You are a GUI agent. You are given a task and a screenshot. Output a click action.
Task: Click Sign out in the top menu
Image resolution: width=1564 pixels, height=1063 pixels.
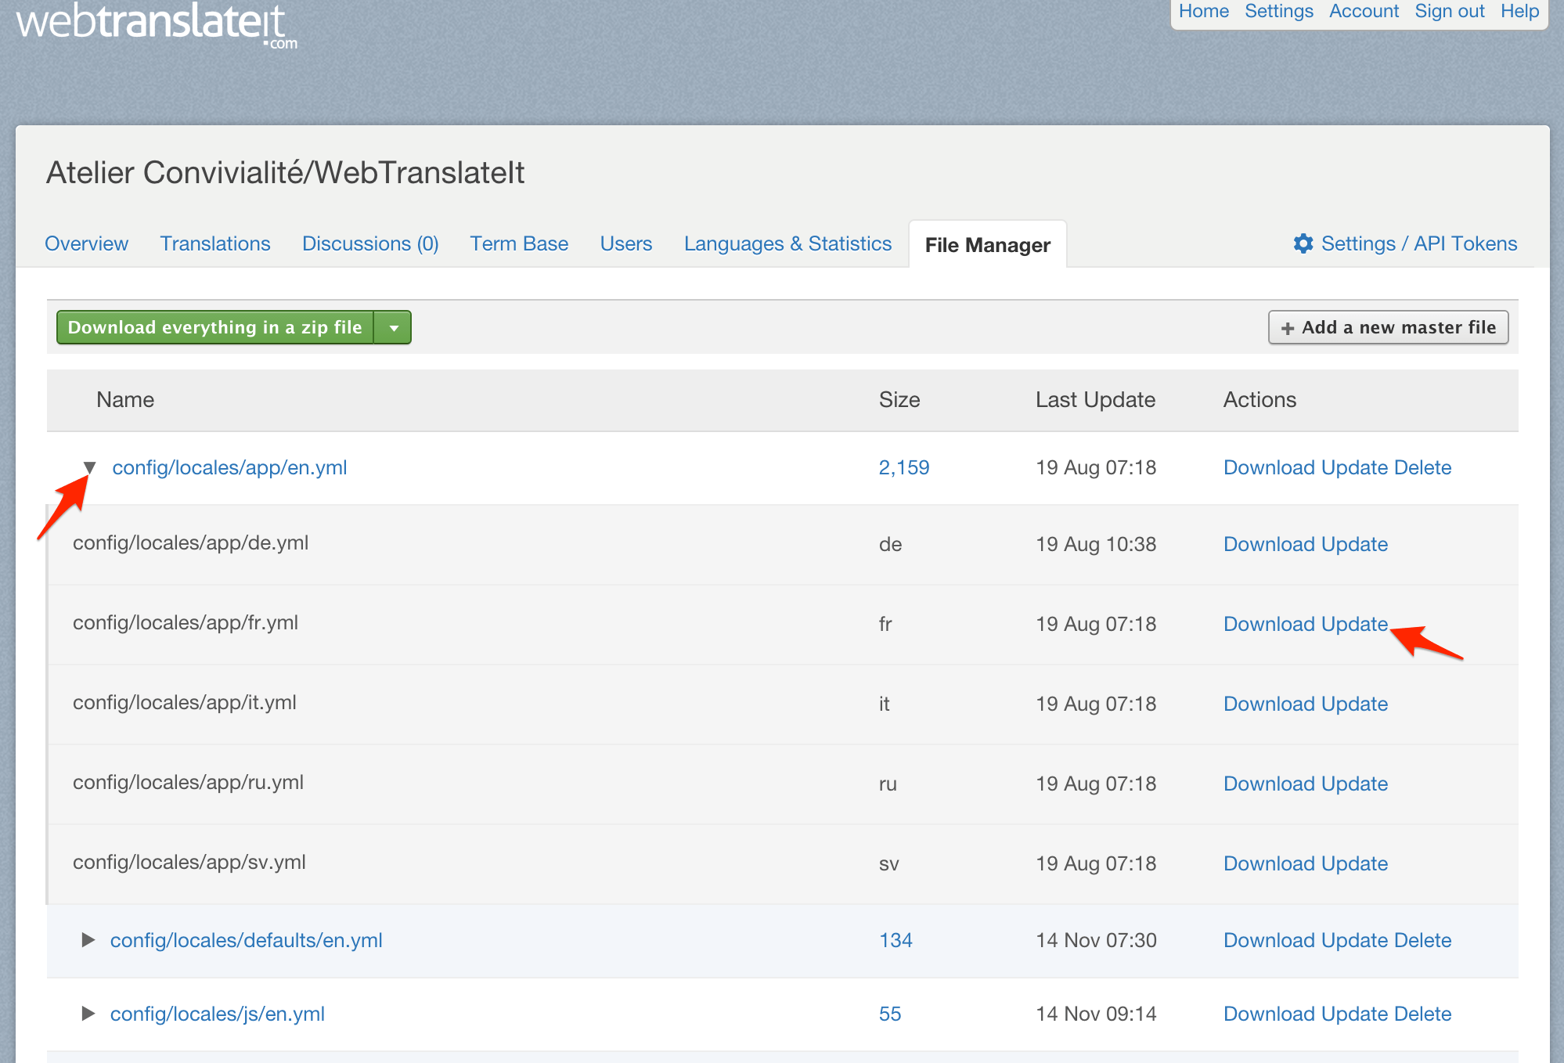tap(1449, 12)
